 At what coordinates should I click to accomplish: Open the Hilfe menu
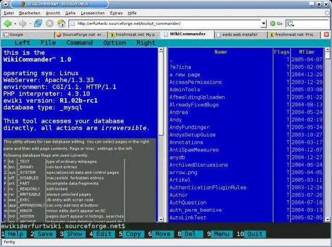(132, 13)
